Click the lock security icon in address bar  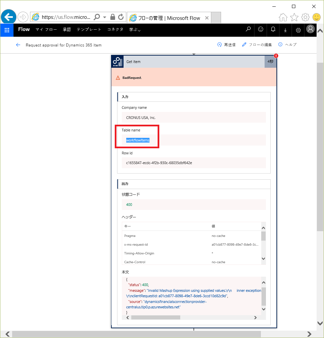tap(112, 17)
